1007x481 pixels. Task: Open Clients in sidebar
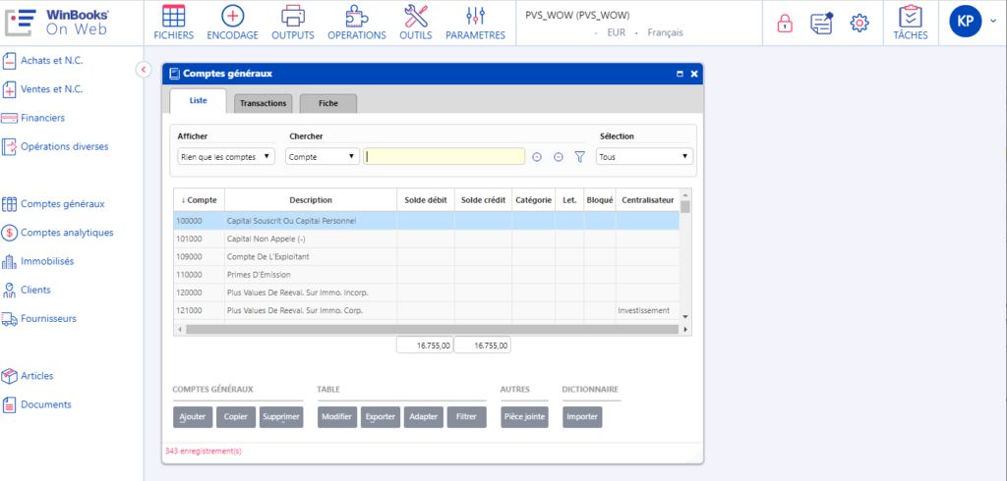(27, 290)
